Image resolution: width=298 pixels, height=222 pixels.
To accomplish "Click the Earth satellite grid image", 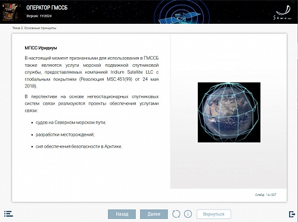I will click(x=229, y=112).
